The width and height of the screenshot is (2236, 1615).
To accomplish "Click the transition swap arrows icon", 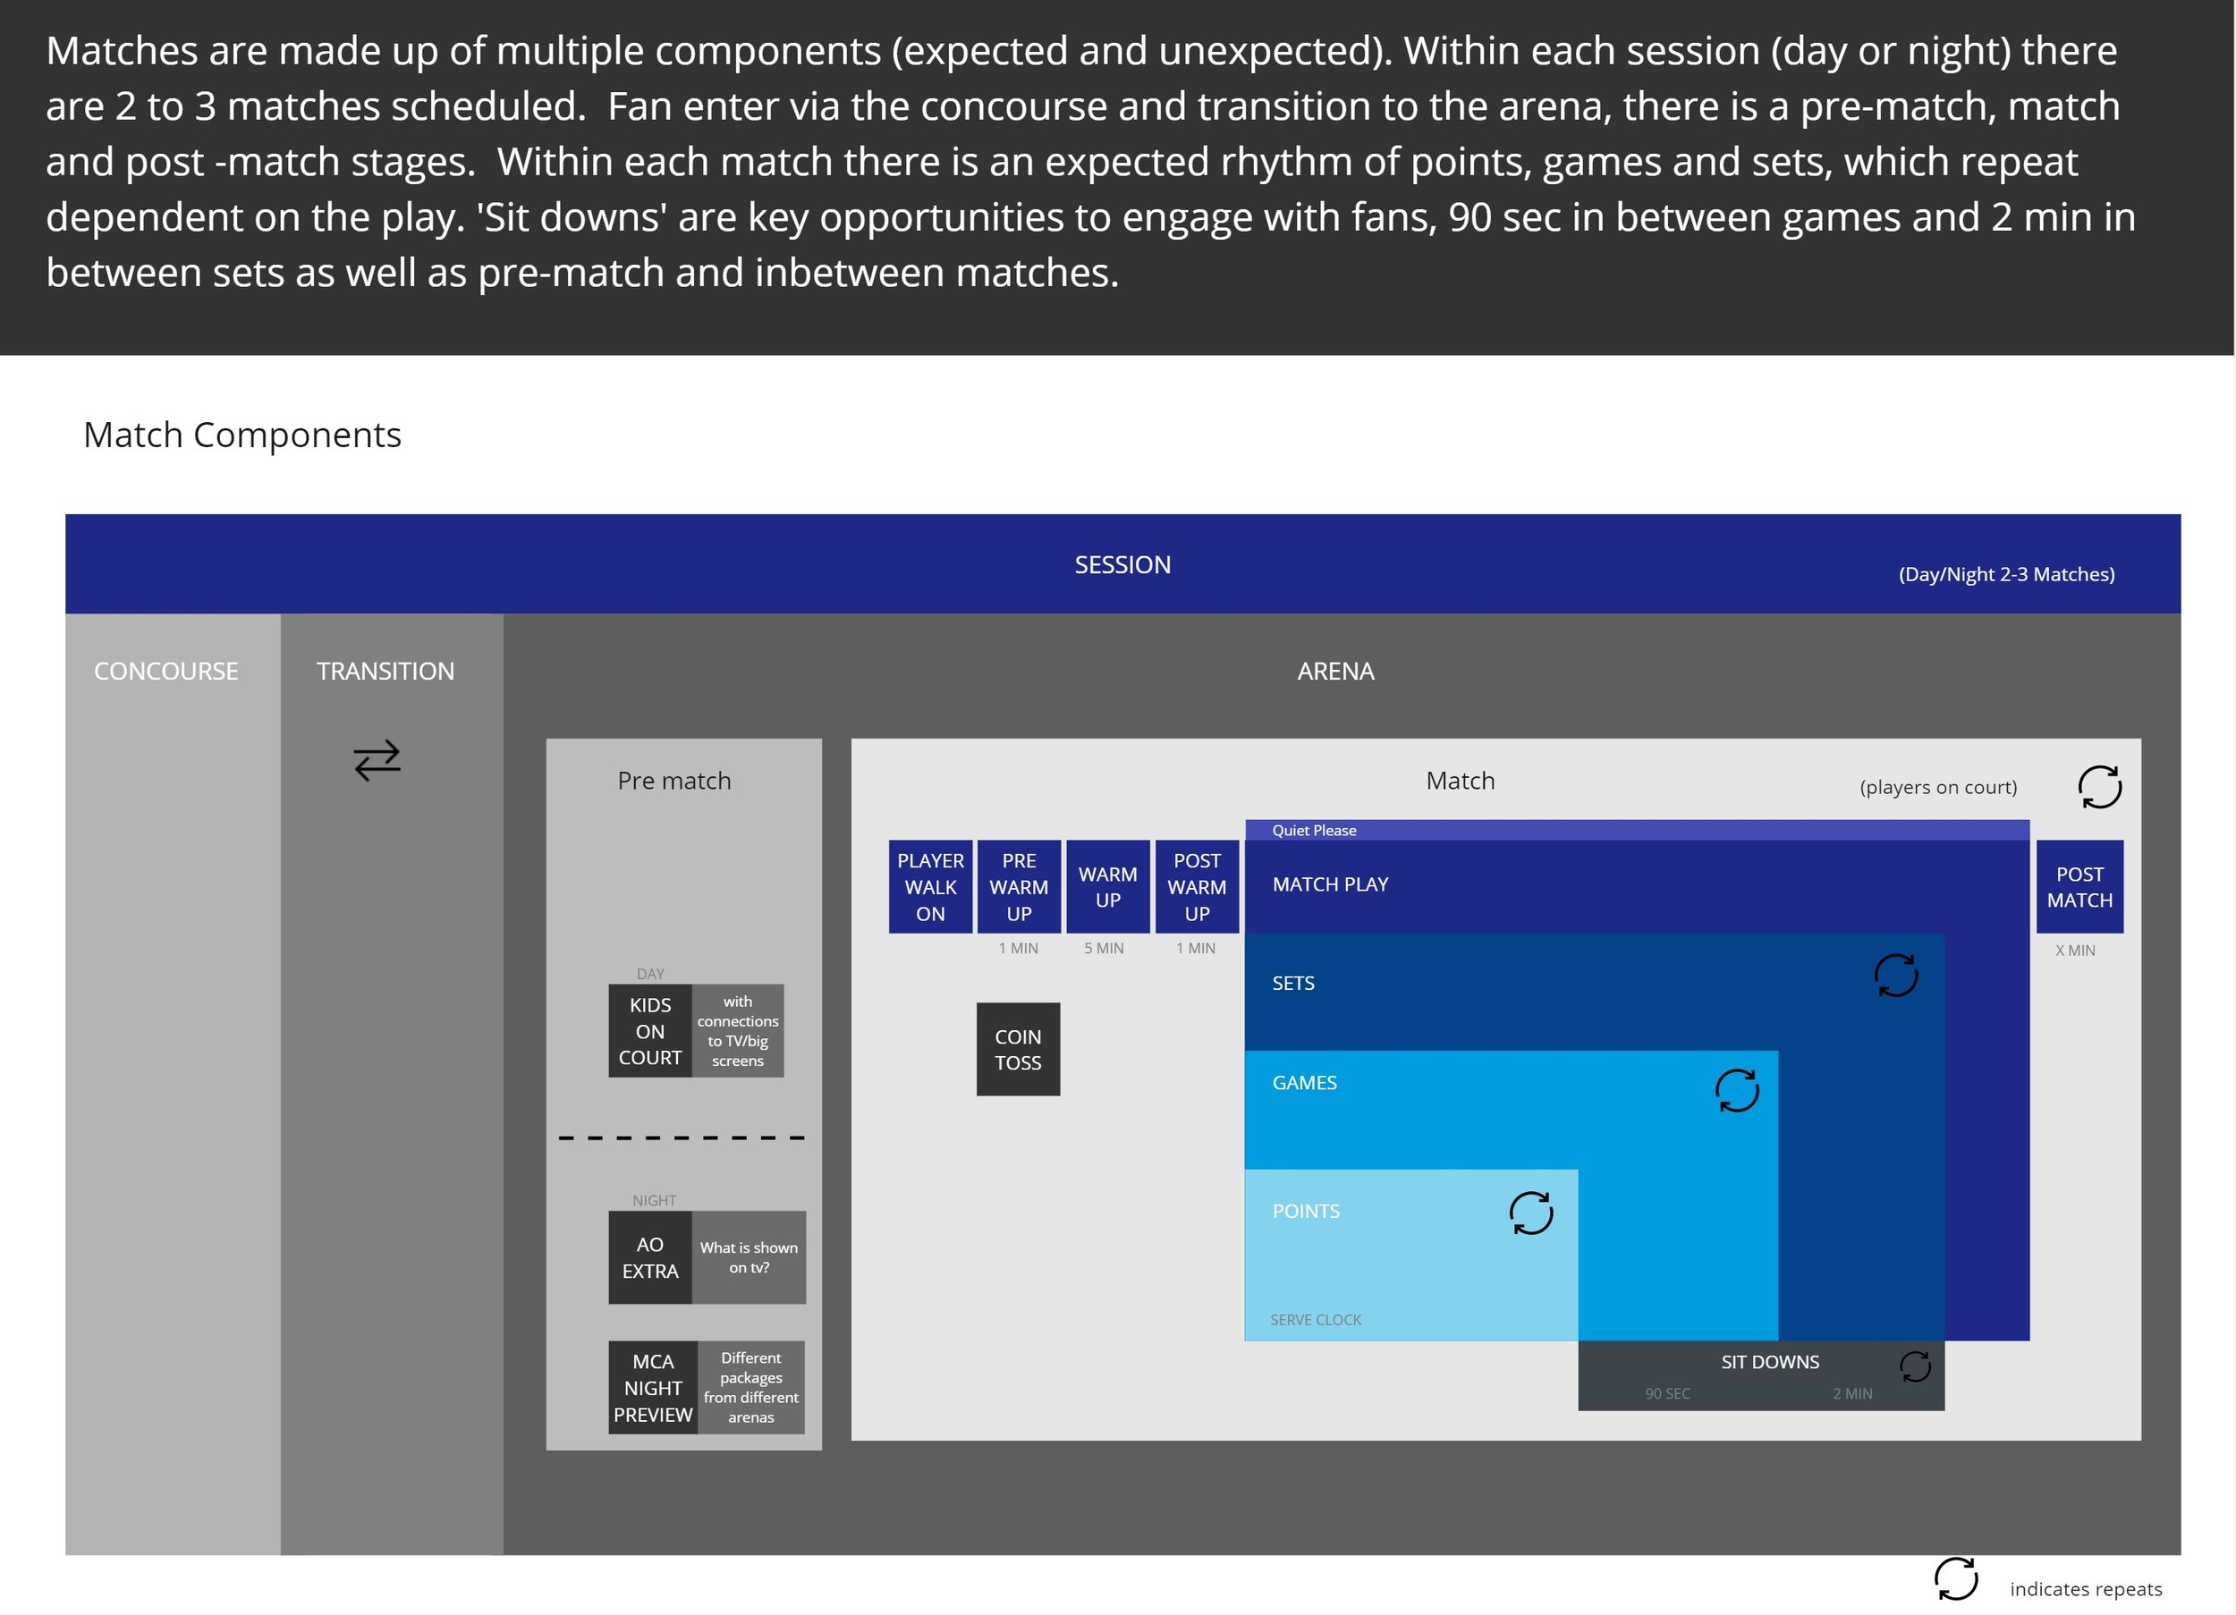I will tap(377, 760).
